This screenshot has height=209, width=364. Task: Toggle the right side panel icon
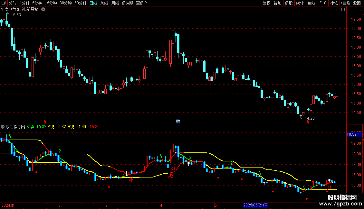click(x=343, y=10)
